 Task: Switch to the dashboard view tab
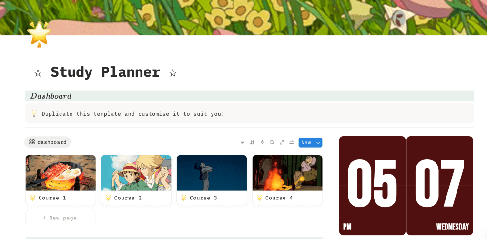pyautogui.click(x=48, y=142)
